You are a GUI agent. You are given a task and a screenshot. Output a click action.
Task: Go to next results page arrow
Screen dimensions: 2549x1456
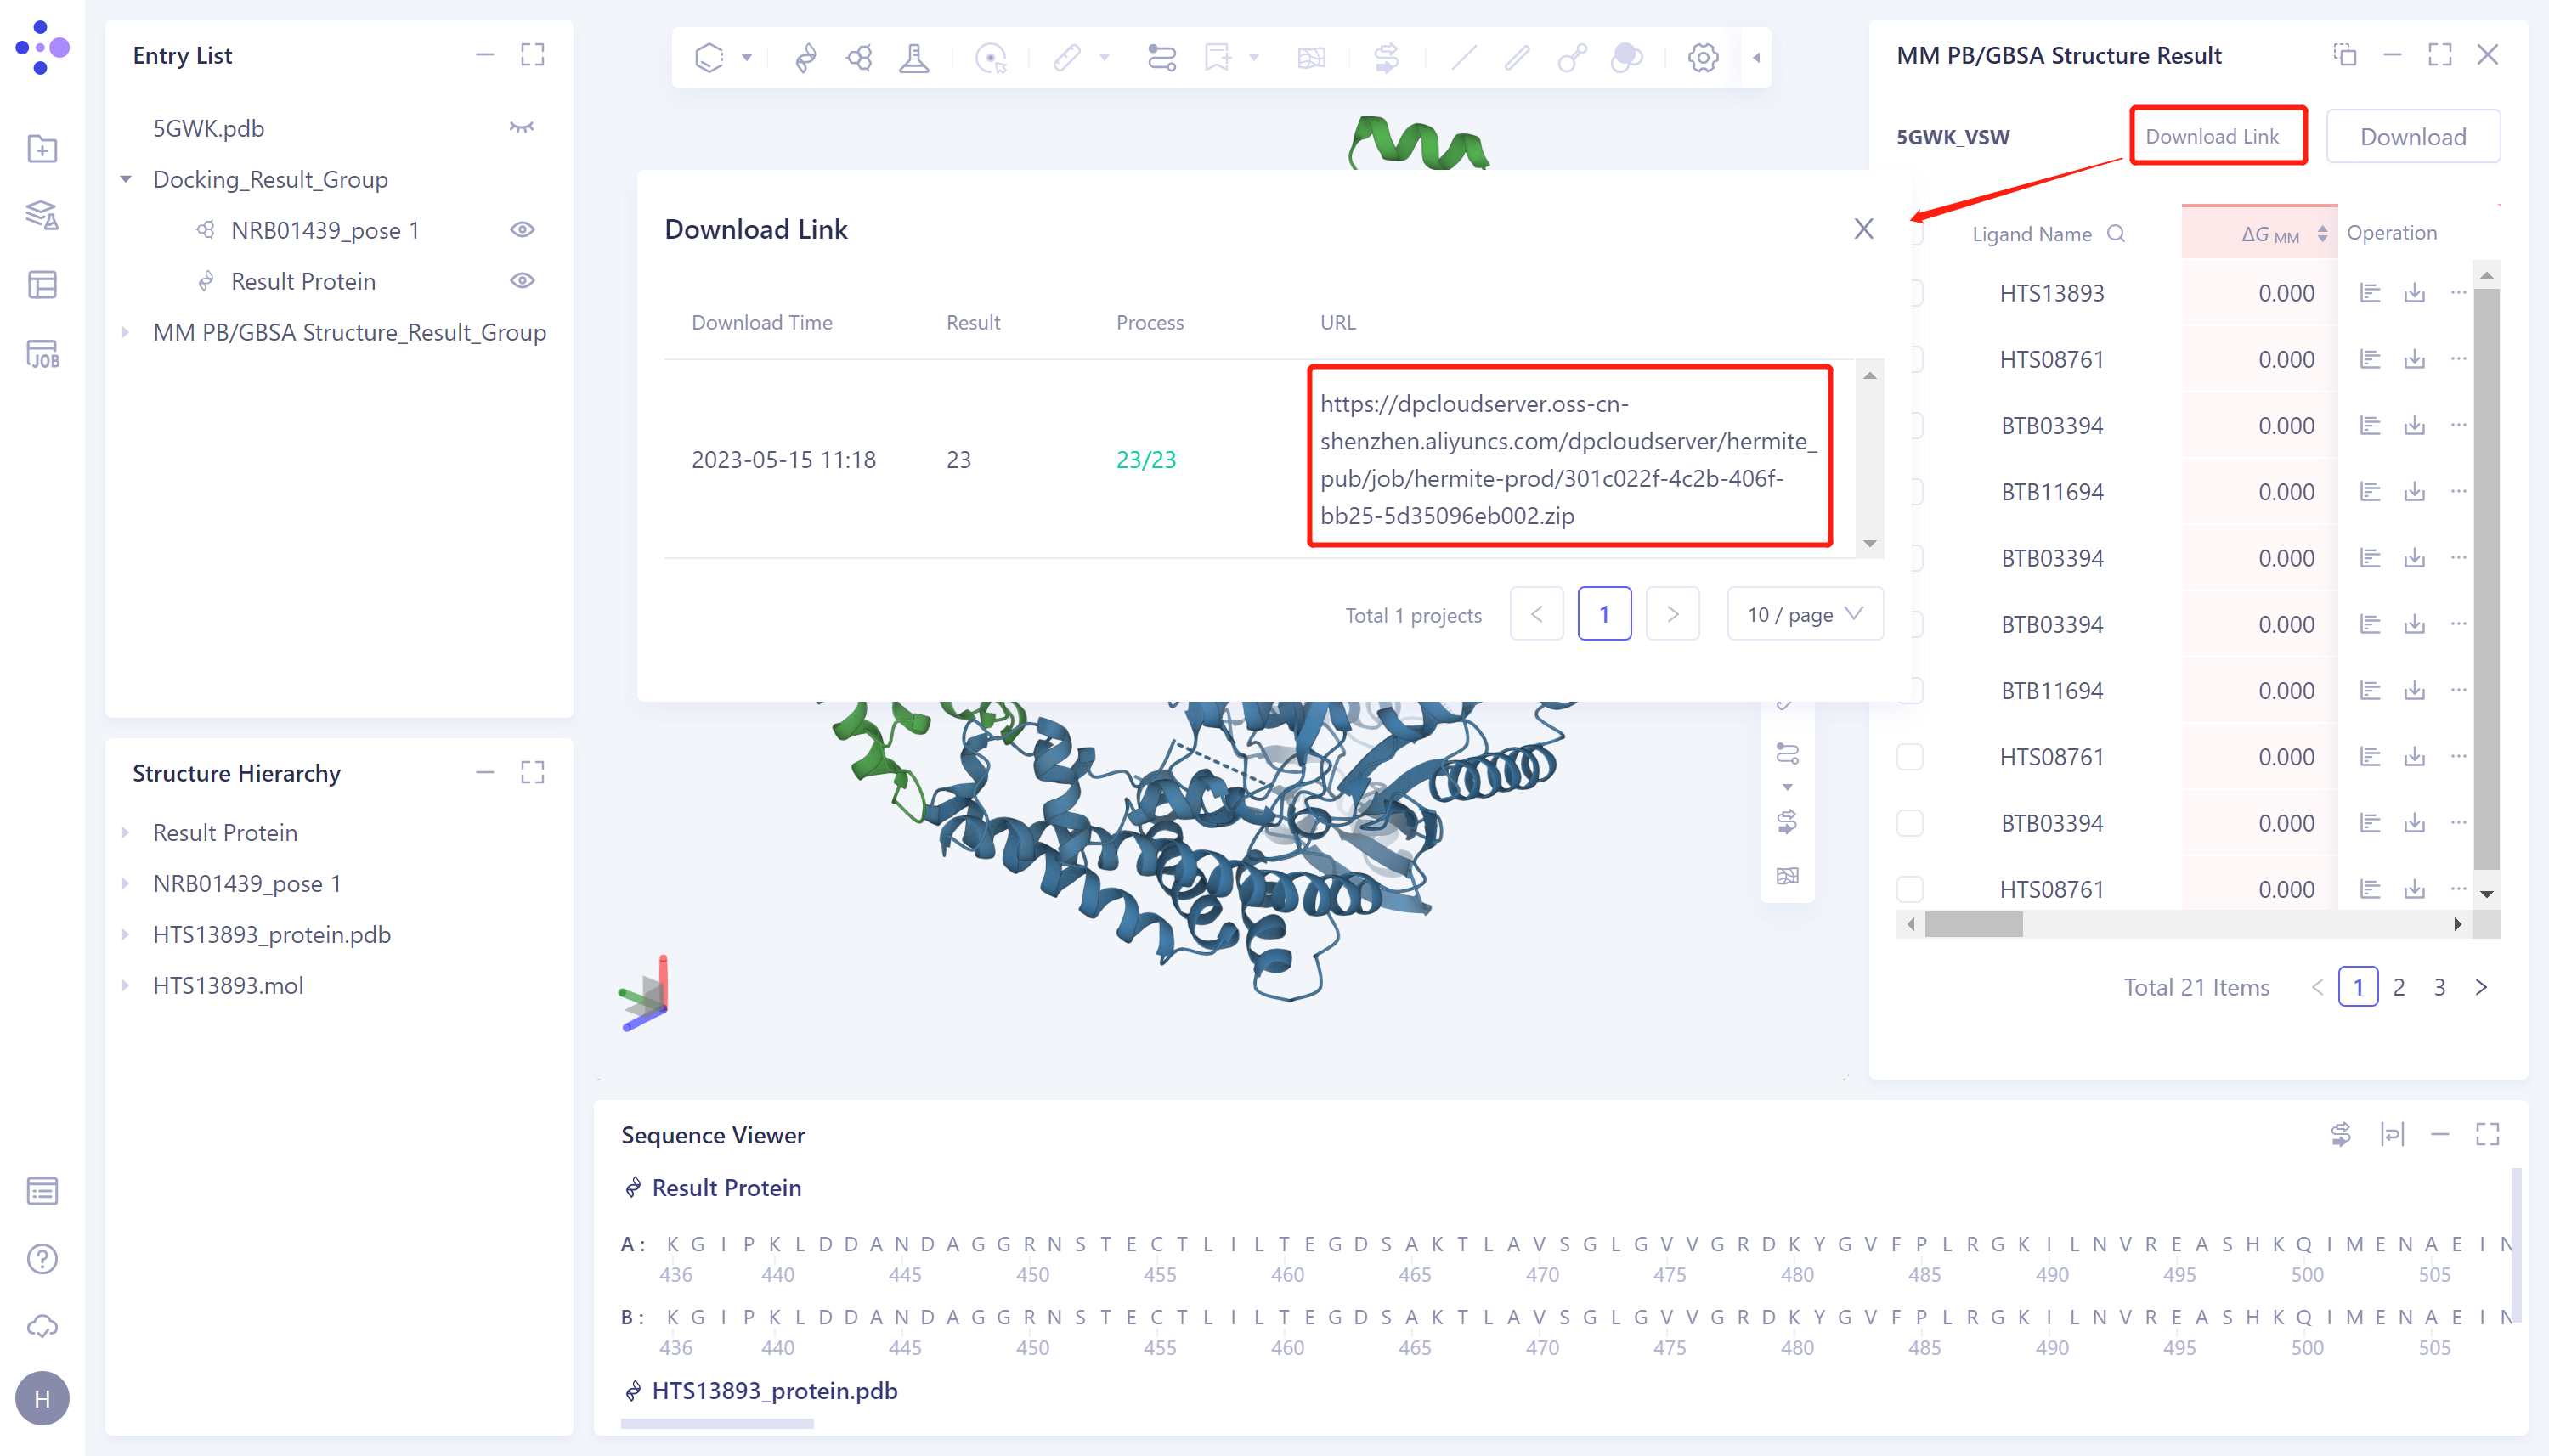click(x=2481, y=987)
